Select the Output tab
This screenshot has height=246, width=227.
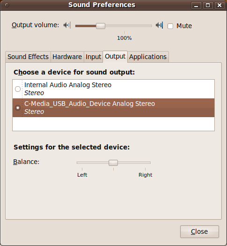pyautogui.click(x=115, y=57)
